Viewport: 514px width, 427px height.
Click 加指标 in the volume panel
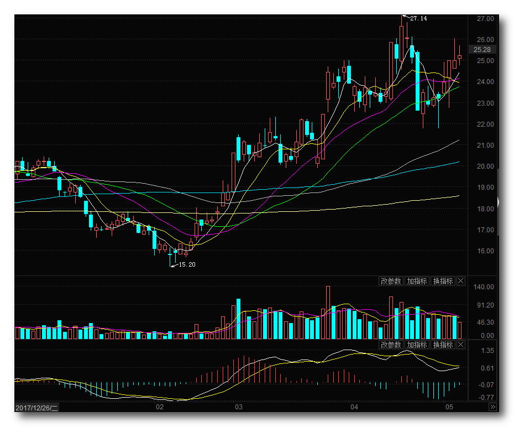[417, 281]
